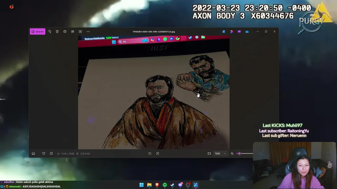Fit image to window icon
The height and width of the screenshot is (189, 337).
click(209, 154)
